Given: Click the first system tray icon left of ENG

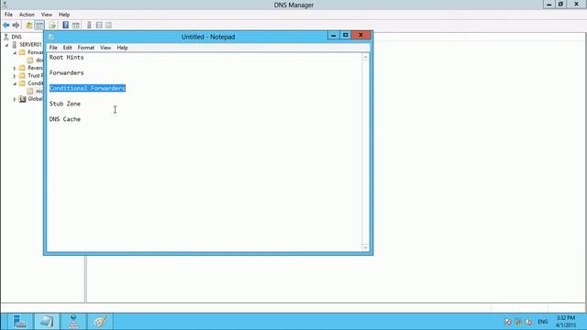Looking at the screenshot, I should tap(508, 322).
